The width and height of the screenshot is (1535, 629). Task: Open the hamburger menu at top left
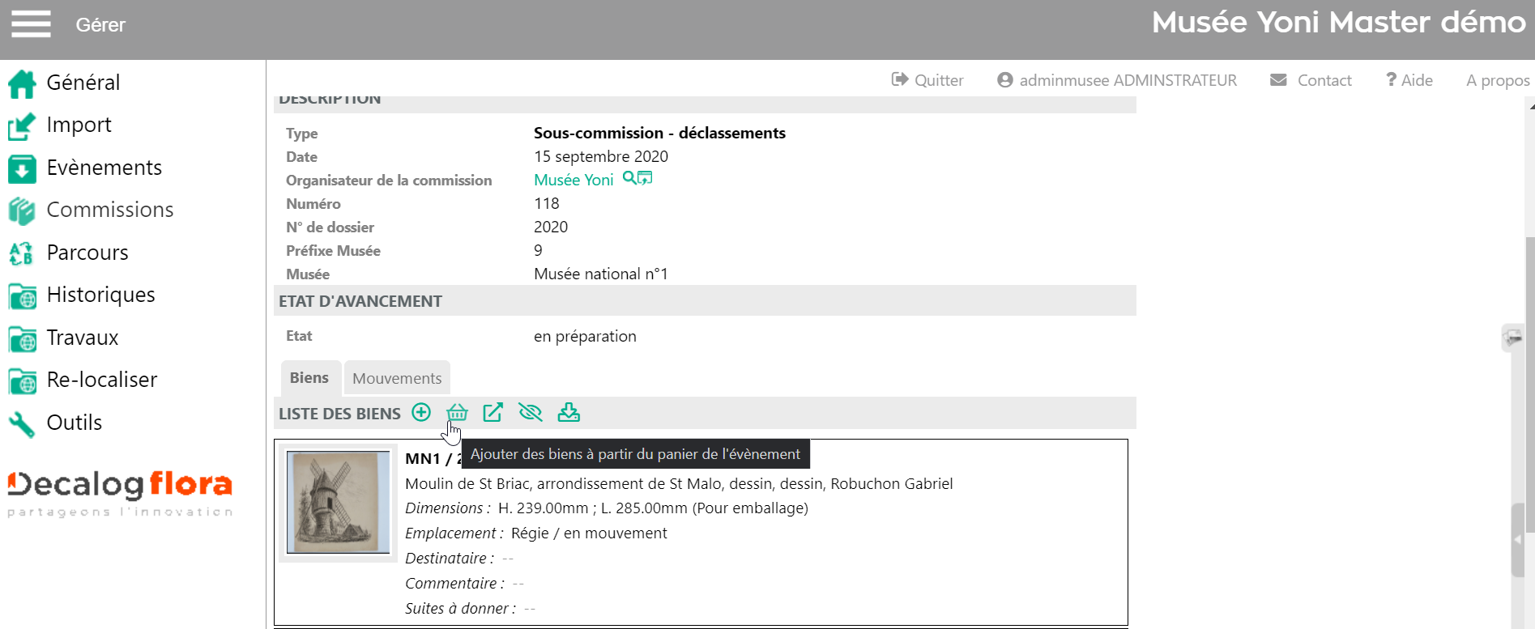31,24
